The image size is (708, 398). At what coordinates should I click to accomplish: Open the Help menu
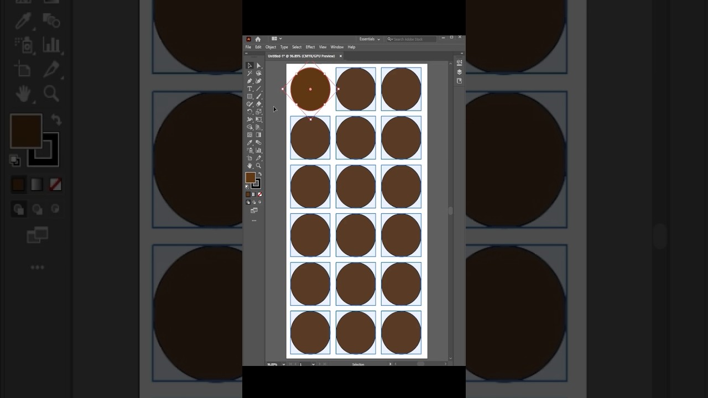click(351, 47)
